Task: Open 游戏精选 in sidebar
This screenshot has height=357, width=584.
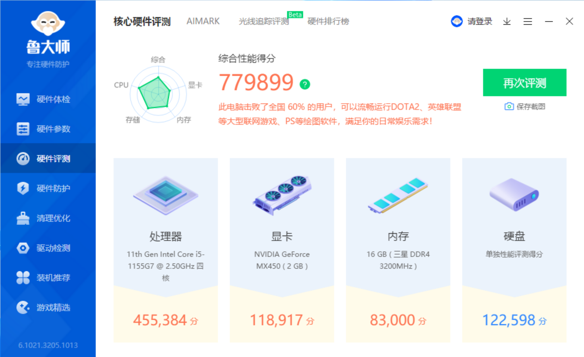Action: [48, 307]
